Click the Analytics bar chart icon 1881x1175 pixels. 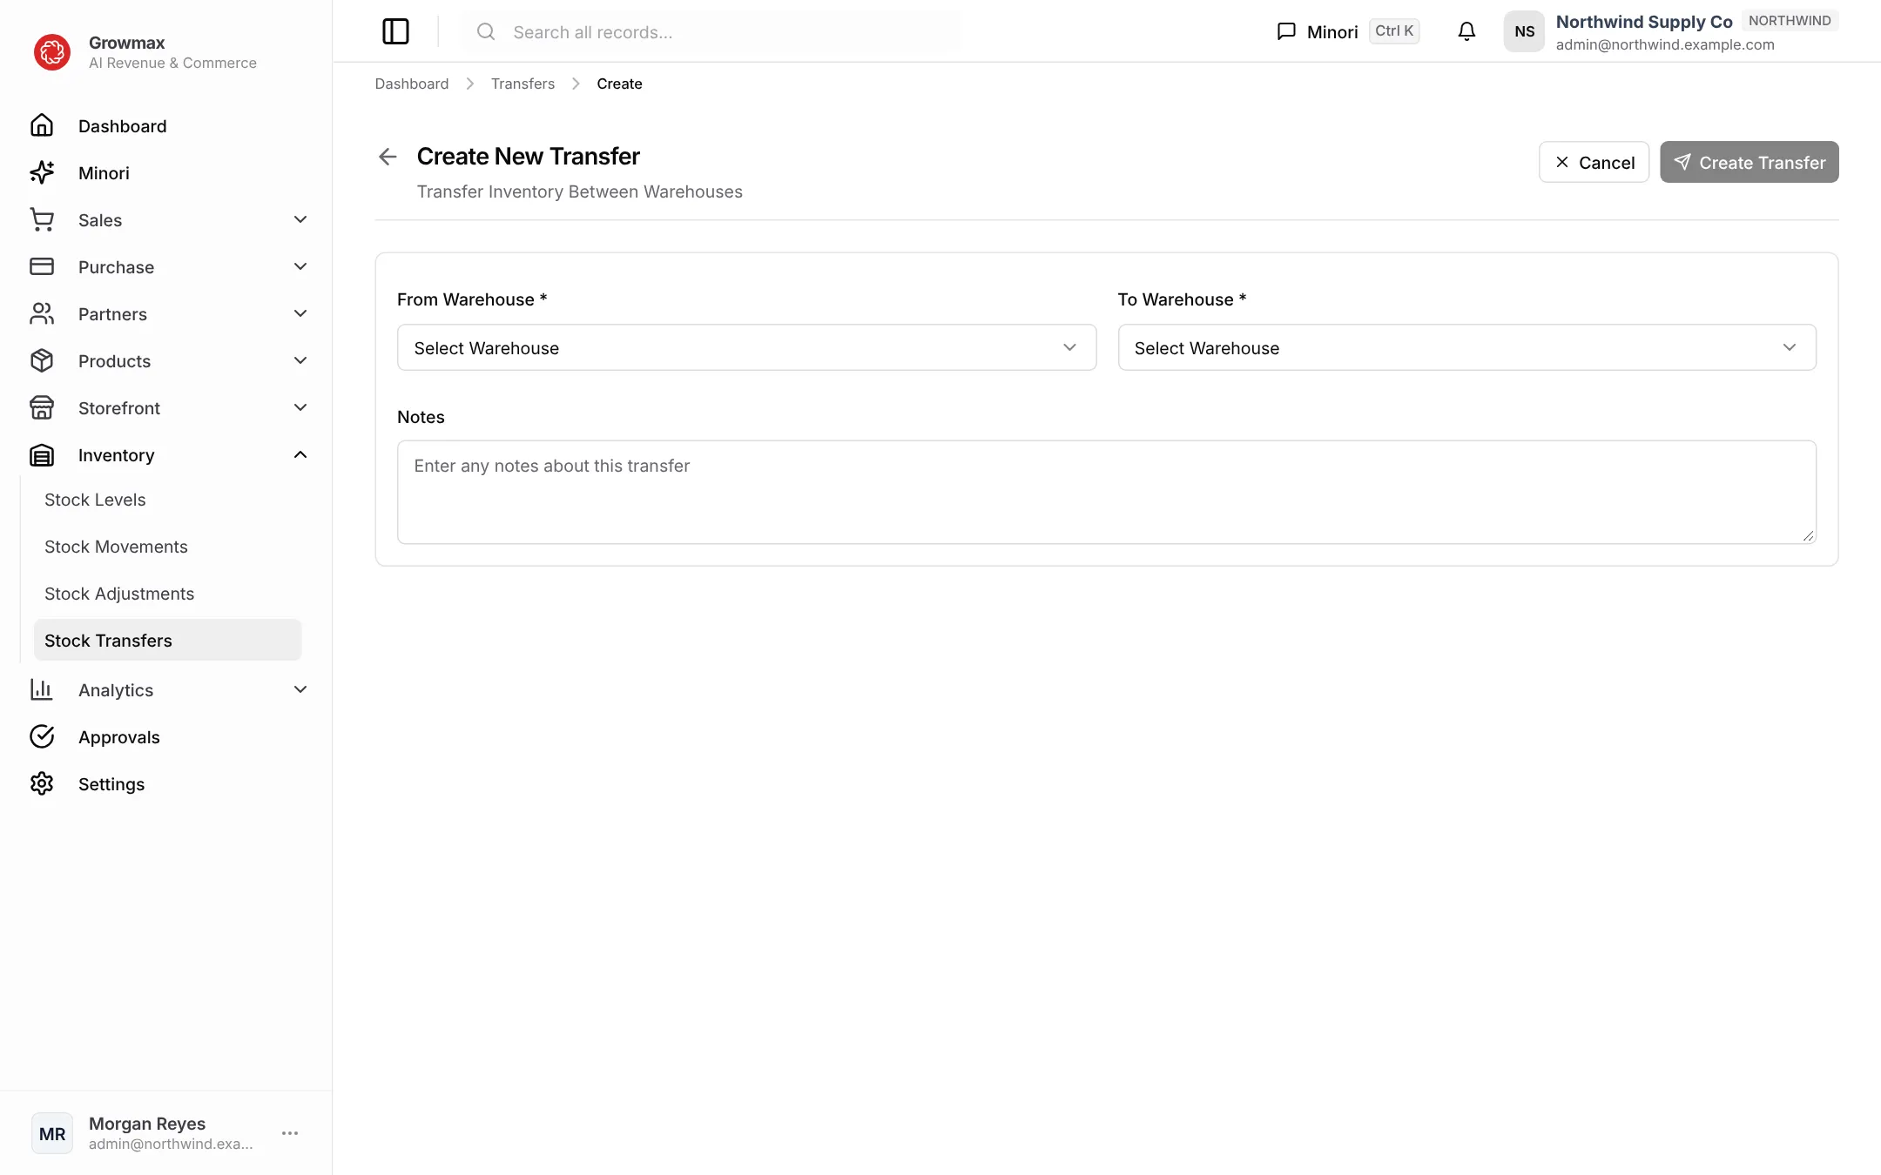42,689
